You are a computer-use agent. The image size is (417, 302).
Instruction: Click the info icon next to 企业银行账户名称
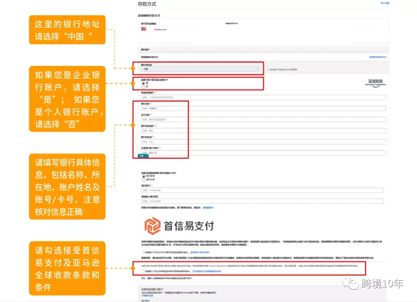point(159,148)
